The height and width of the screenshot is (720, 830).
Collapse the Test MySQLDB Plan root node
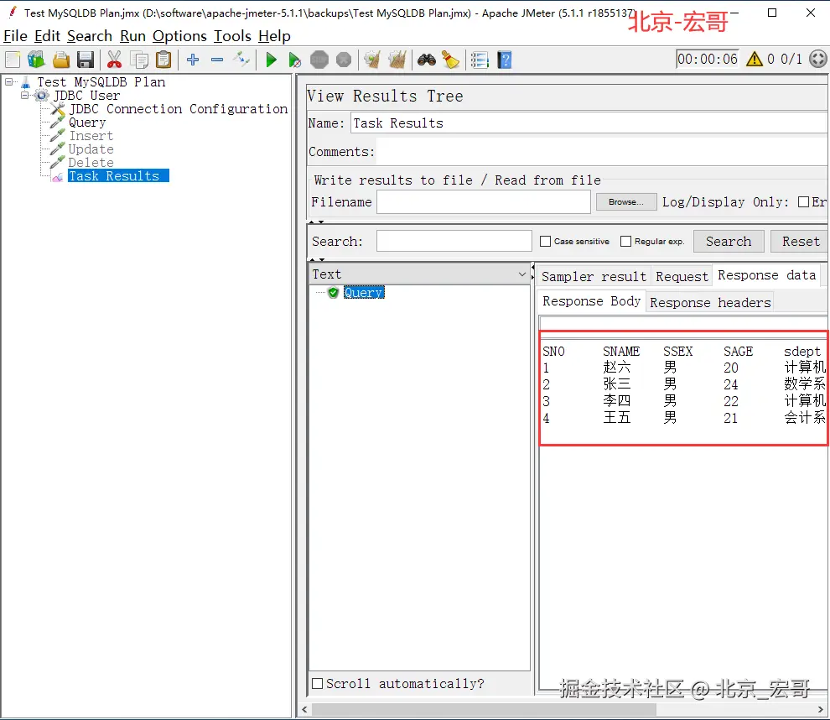click(9, 81)
